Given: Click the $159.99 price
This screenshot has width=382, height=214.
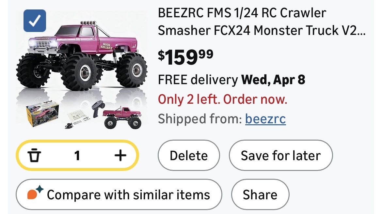Looking at the screenshot, I should (x=185, y=56).
